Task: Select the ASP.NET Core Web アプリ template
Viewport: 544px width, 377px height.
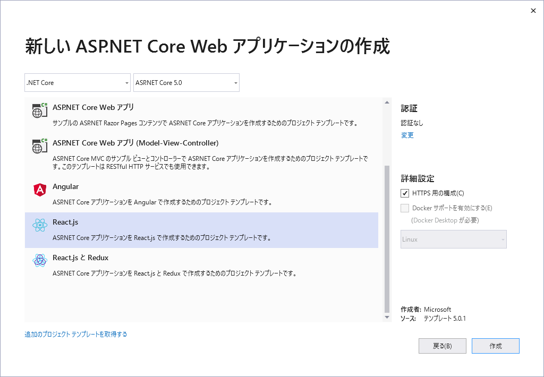Action: 201,115
